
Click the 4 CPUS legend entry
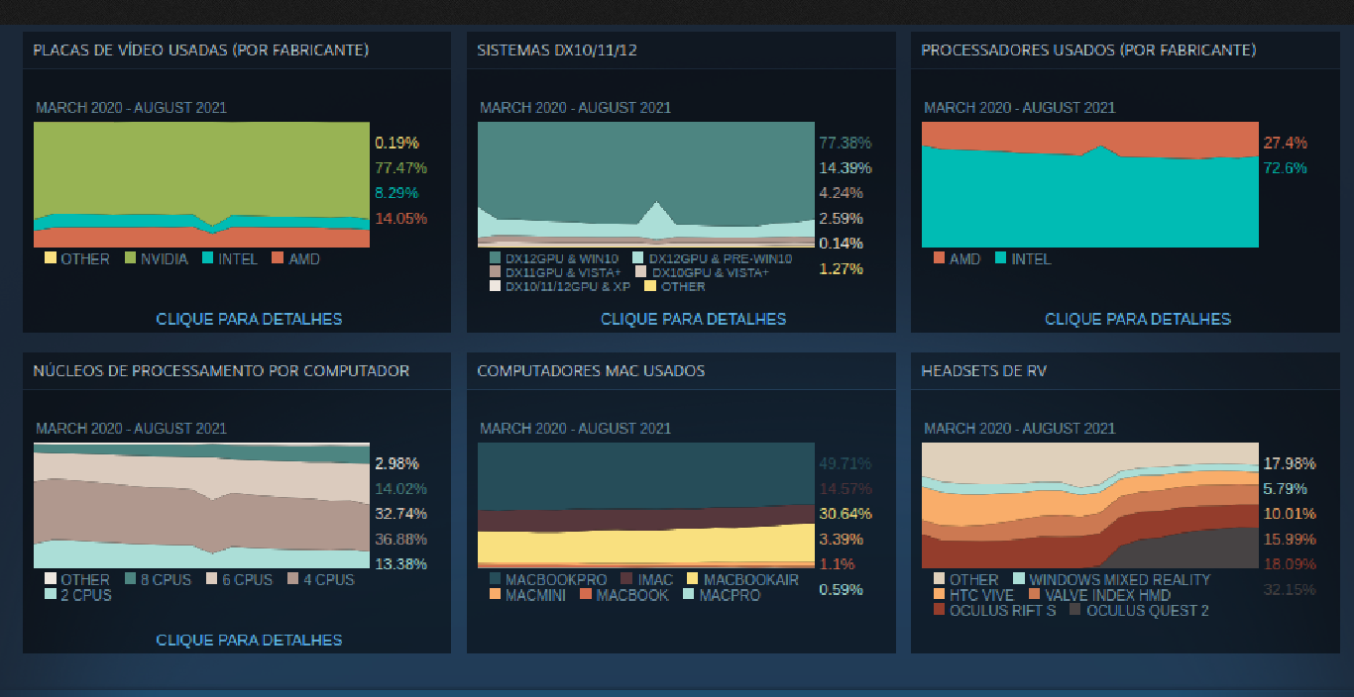(x=320, y=579)
